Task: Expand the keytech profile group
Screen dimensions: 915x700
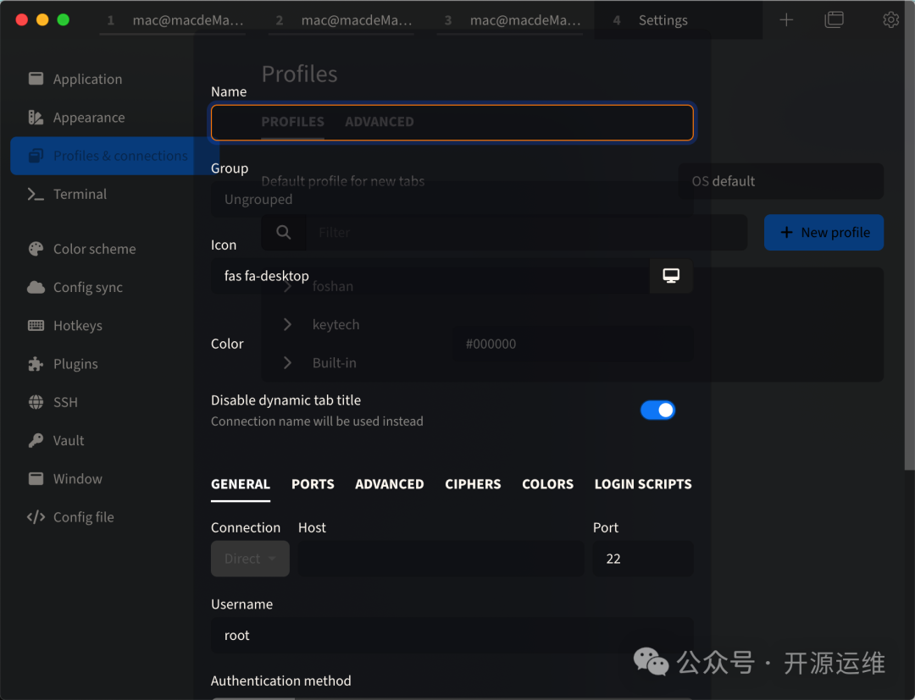Action: (288, 324)
